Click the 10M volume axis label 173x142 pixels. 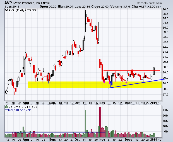click(165, 126)
